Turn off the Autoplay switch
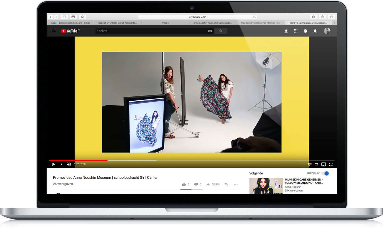 click(x=326, y=173)
